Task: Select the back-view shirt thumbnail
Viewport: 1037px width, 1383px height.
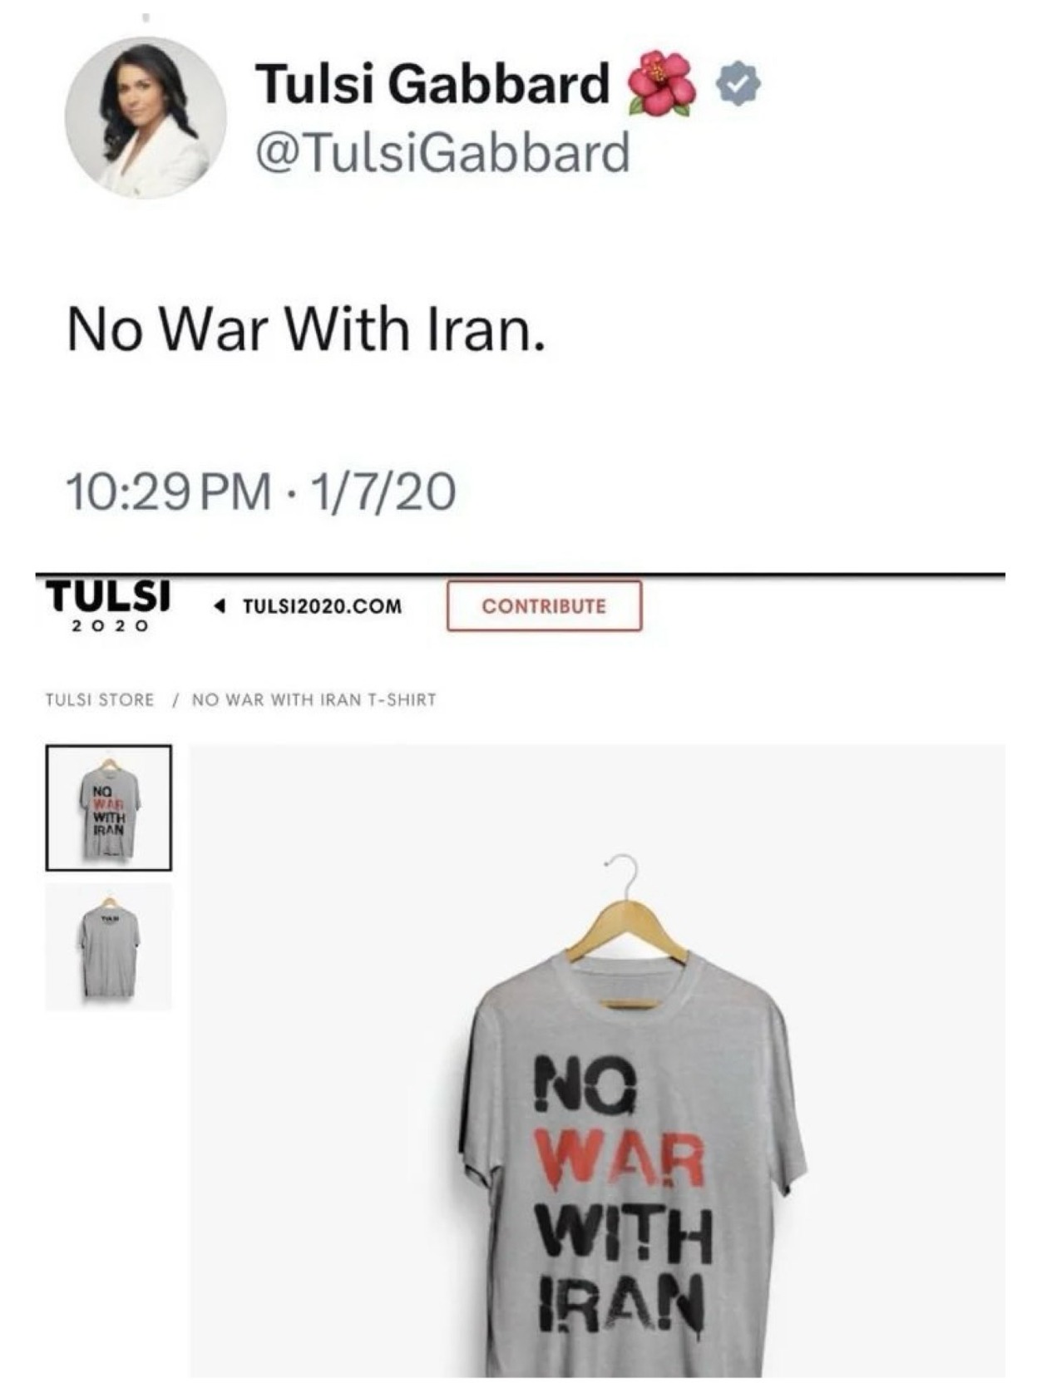Action: (x=109, y=946)
